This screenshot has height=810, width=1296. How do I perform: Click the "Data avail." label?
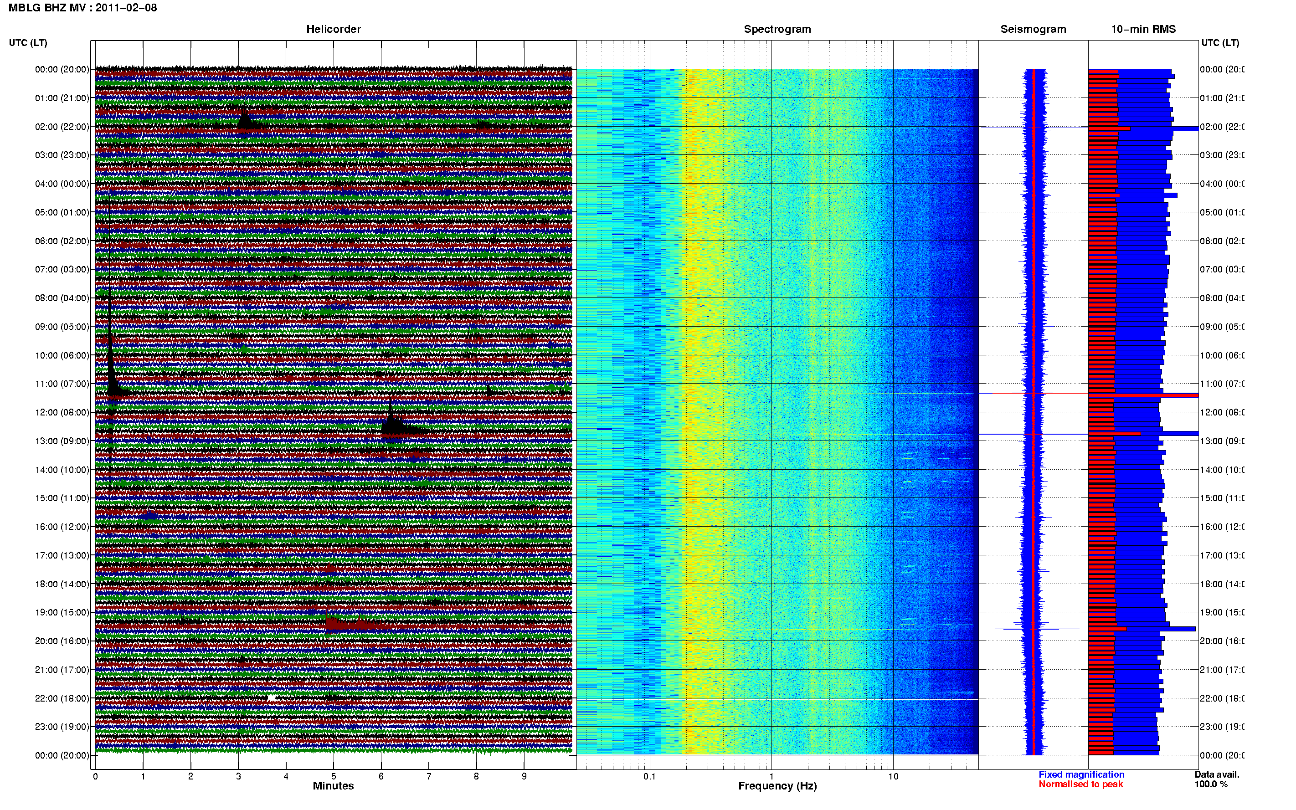click(1217, 774)
